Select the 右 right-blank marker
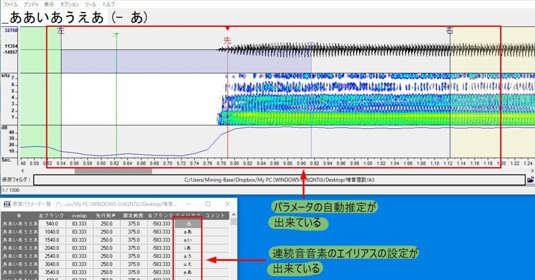Screen dimensions: 535x280 point(449,31)
